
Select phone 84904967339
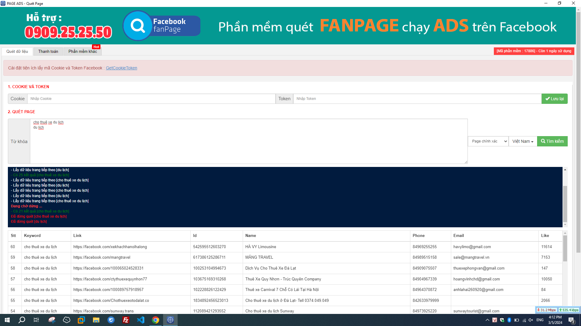point(425,279)
